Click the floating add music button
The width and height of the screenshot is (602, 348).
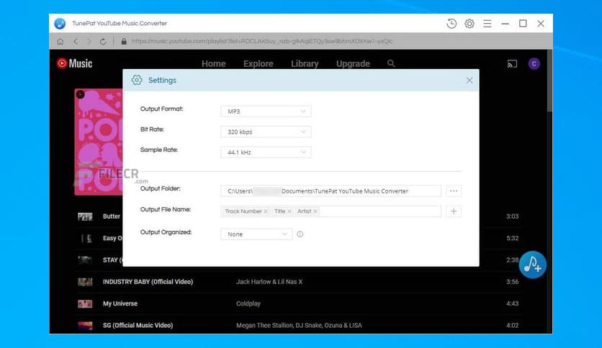[533, 265]
